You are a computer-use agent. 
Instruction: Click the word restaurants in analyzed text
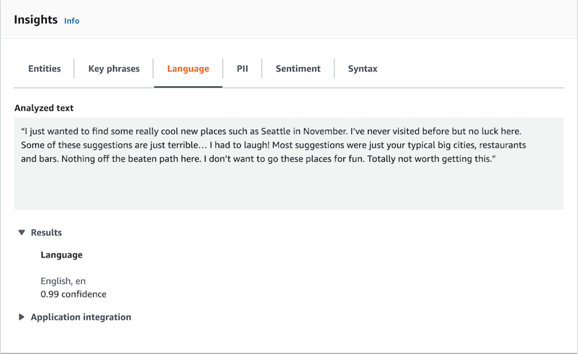(x=503, y=145)
